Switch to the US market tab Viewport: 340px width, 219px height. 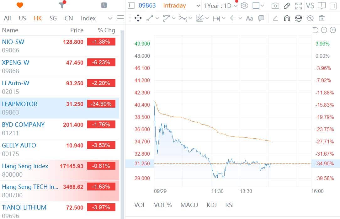click(22, 19)
